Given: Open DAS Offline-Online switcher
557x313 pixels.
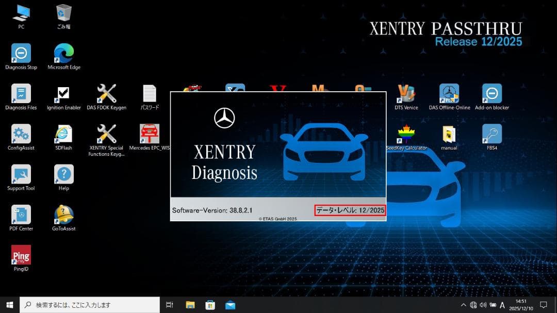Looking at the screenshot, I should (x=449, y=94).
